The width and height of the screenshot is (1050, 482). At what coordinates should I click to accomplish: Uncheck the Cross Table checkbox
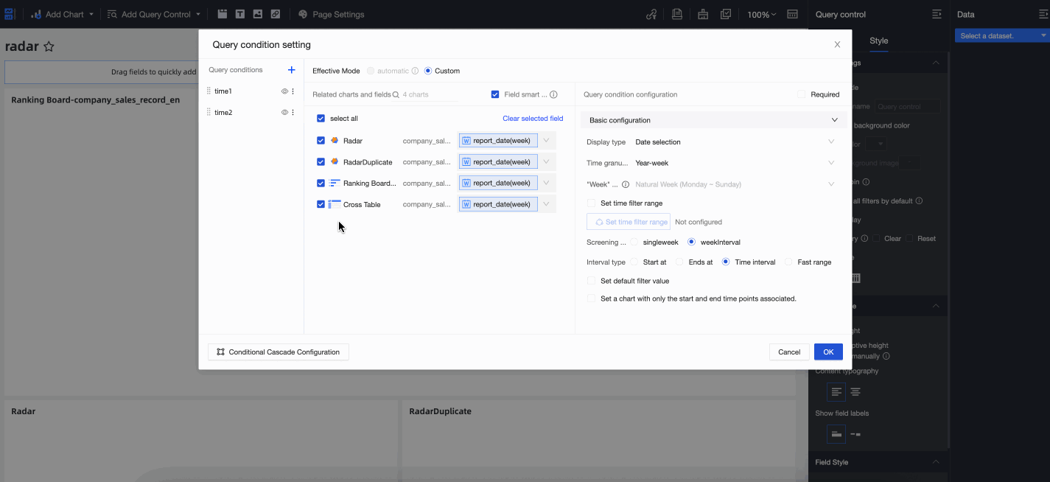pos(321,204)
